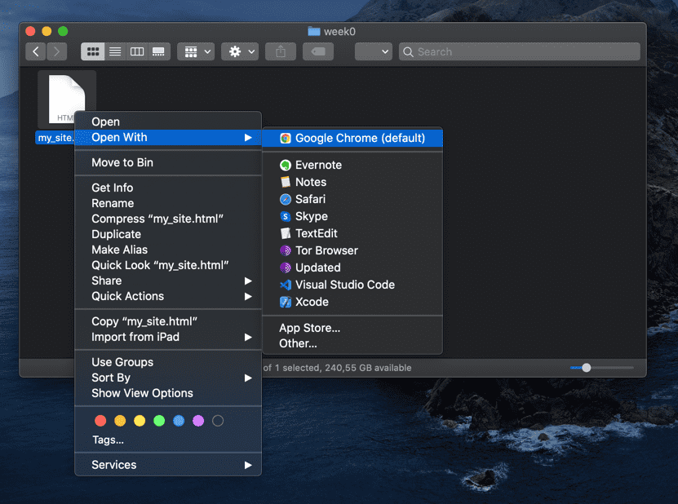Viewport: 678px width, 504px height.
Task: Choose Duplicate in context menu
Action: (168, 234)
